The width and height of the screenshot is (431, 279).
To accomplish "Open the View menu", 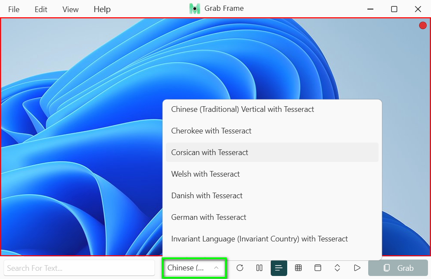I will pyautogui.click(x=71, y=9).
